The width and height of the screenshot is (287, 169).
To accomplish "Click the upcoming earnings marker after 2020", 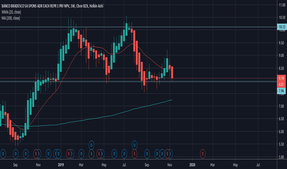I will pyautogui.click(x=203, y=154).
